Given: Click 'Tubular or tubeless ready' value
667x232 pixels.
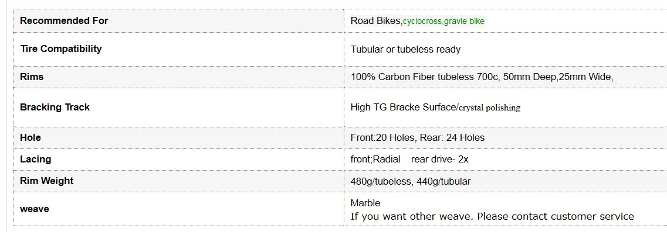Looking at the screenshot, I should coord(405,50).
